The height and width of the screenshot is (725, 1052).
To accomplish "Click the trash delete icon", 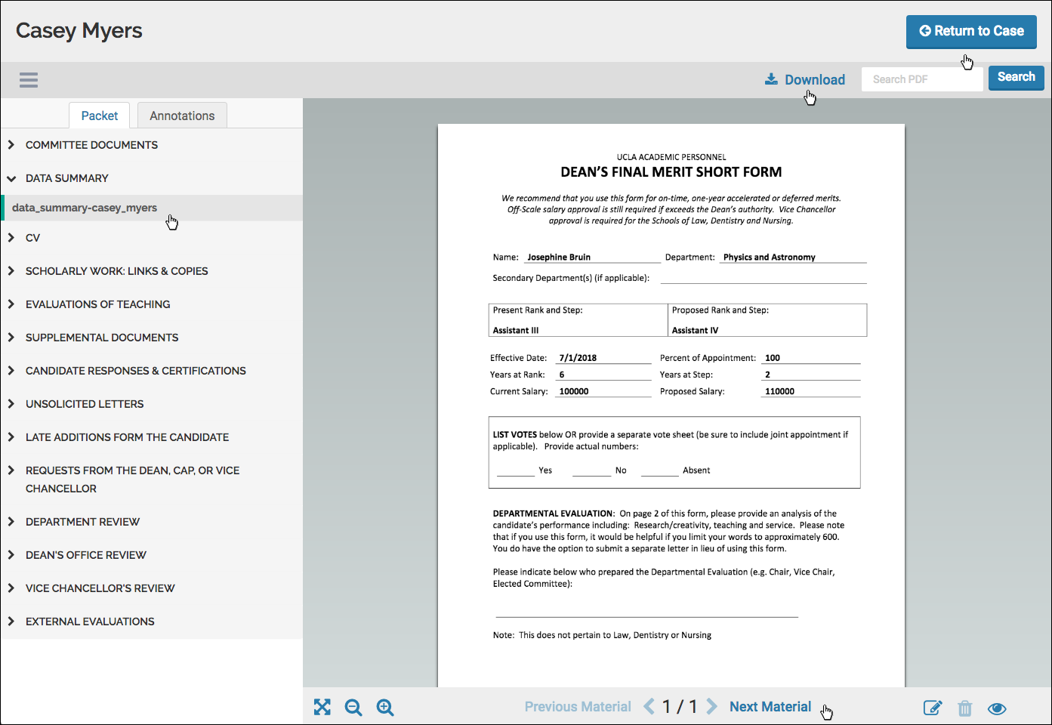I will [965, 708].
